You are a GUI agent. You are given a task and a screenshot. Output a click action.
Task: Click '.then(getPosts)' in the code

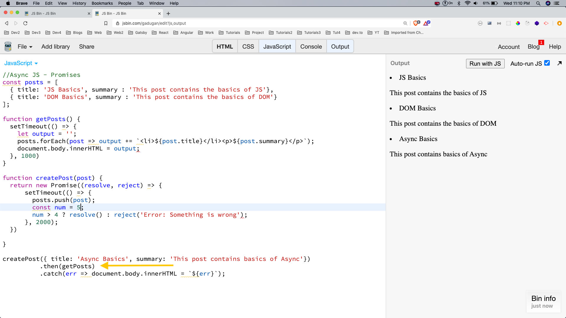[x=67, y=266]
